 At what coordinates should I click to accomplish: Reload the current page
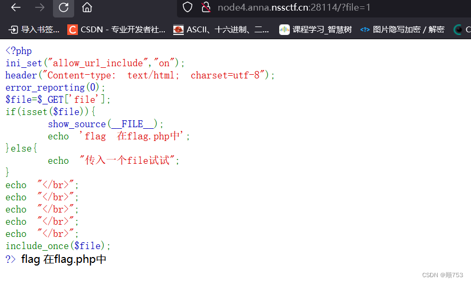pyautogui.click(x=64, y=7)
